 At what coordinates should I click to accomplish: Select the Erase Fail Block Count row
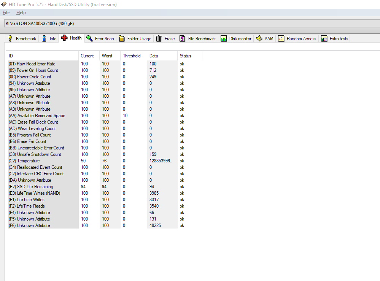point(105,122)
